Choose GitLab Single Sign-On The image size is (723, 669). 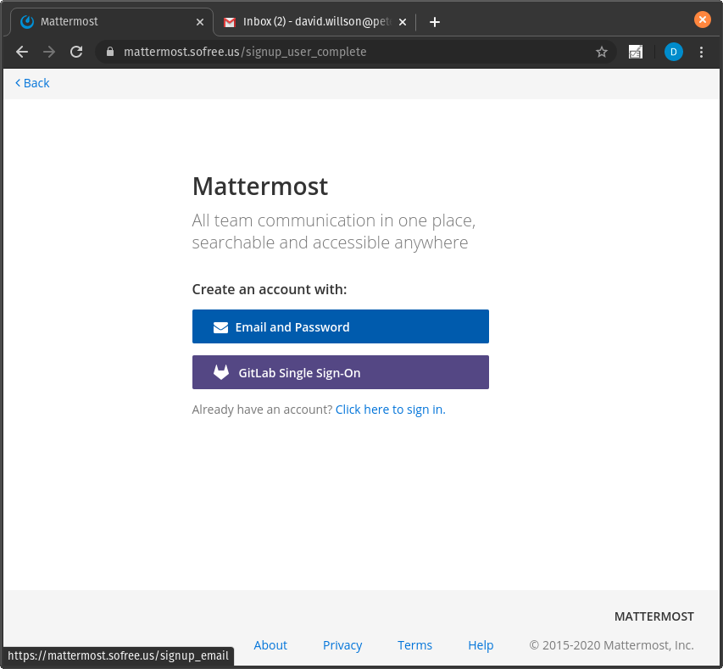point(340,372)
